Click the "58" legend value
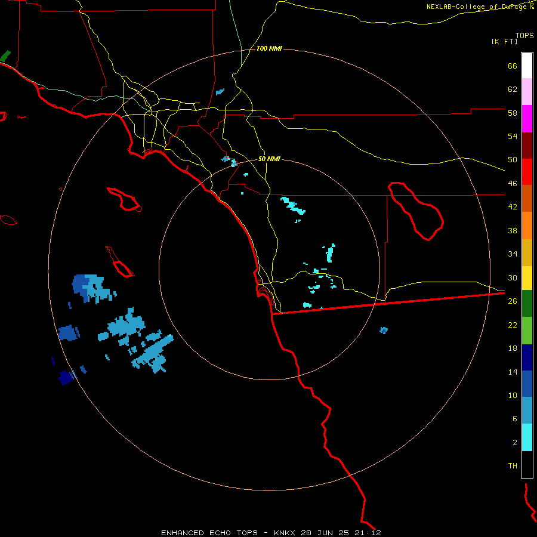This screenshot has width=537, height=537. (x=513, y=113)
